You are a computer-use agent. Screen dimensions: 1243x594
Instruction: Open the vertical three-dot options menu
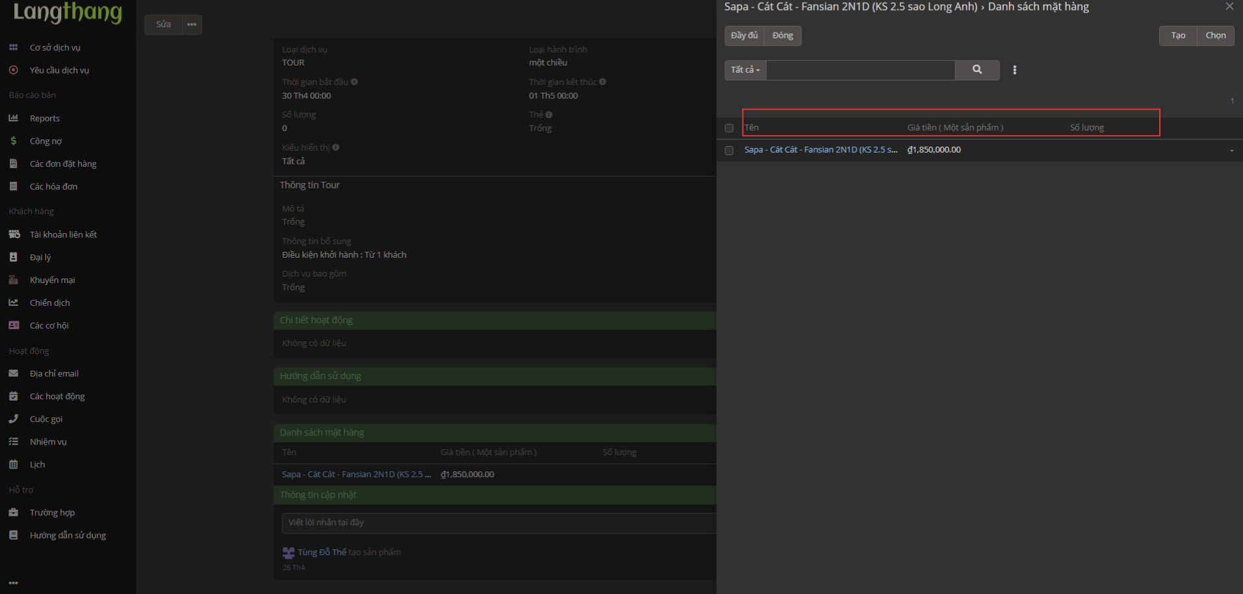click(1014, 70)
